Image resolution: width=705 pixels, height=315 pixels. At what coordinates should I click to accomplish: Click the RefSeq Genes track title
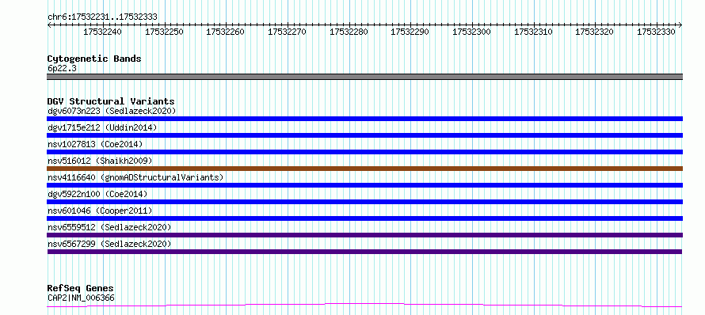81,289
